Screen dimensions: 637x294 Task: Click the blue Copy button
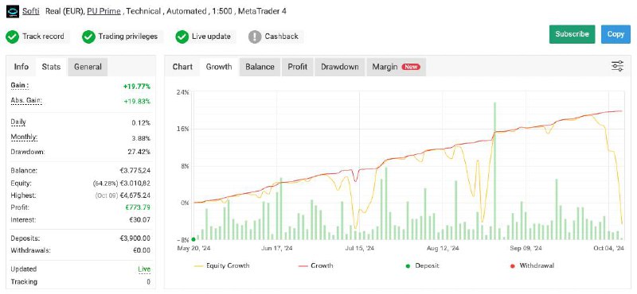616,34
